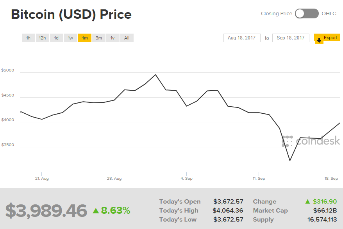This screenshot has height=229, width=343.
Task: Switch to the 1d range
Action: [x=56, y=38]
